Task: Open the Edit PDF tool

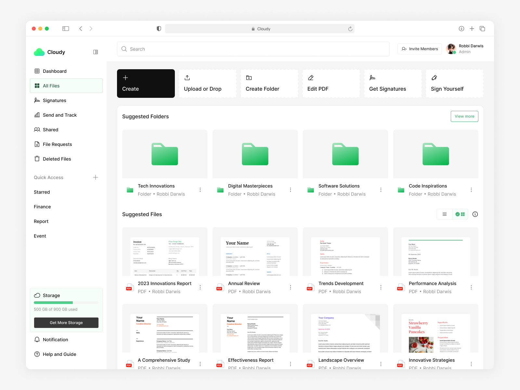Action: pos(331,83)
